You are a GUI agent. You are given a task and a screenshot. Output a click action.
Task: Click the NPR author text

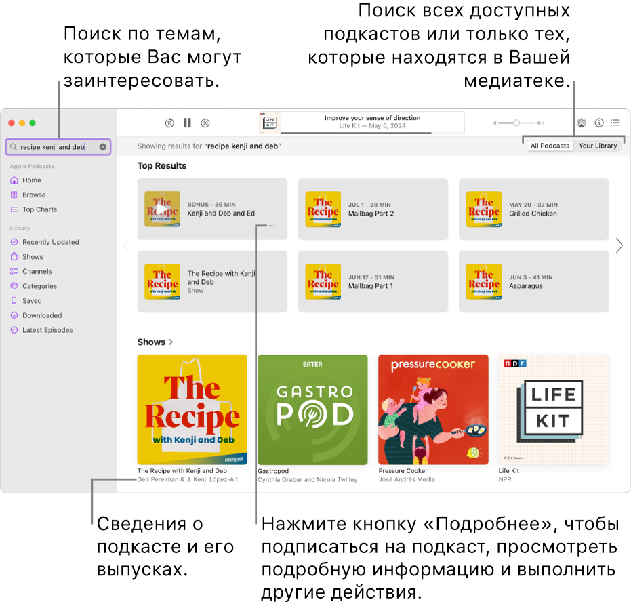[505, 479]
